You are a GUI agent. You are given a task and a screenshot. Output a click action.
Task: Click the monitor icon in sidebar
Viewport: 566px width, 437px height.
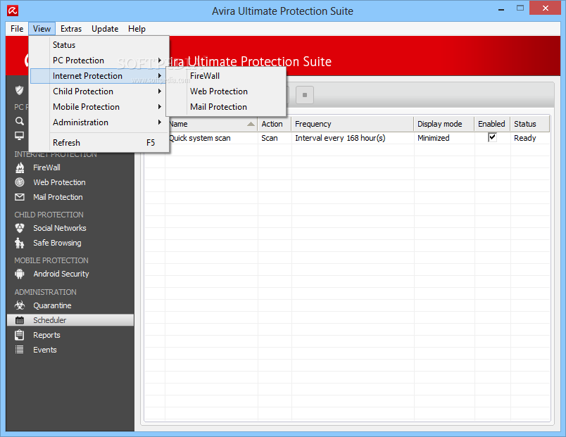tap(20, 136)
